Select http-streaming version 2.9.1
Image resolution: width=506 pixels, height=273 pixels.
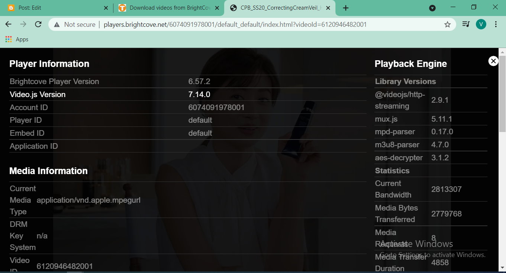pyautogui.click(x=440, y=100)
